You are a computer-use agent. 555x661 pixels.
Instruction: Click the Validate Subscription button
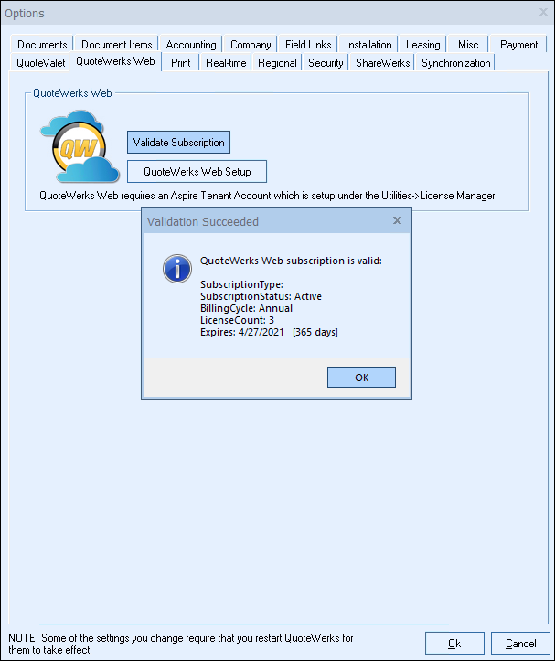(178, 143)
